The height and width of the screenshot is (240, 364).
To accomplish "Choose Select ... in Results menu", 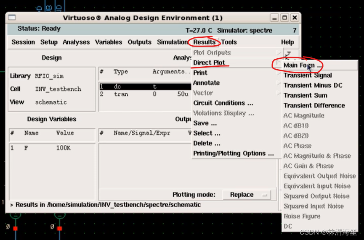I will [236, 133].
